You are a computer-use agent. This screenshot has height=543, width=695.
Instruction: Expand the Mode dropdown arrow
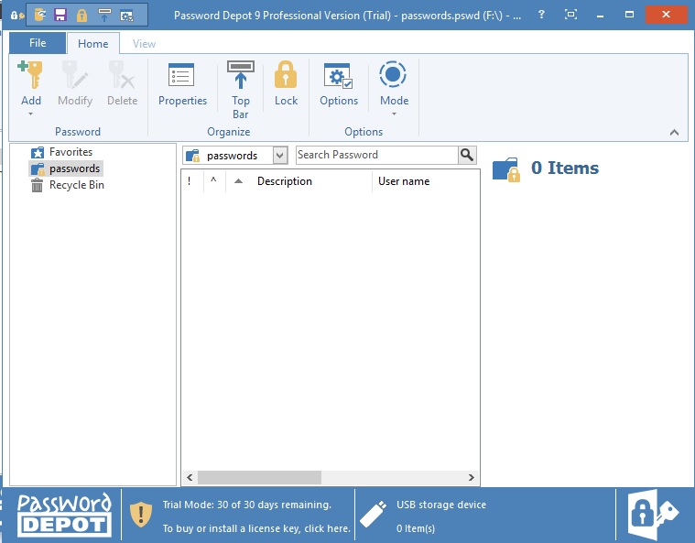[394, 114]
